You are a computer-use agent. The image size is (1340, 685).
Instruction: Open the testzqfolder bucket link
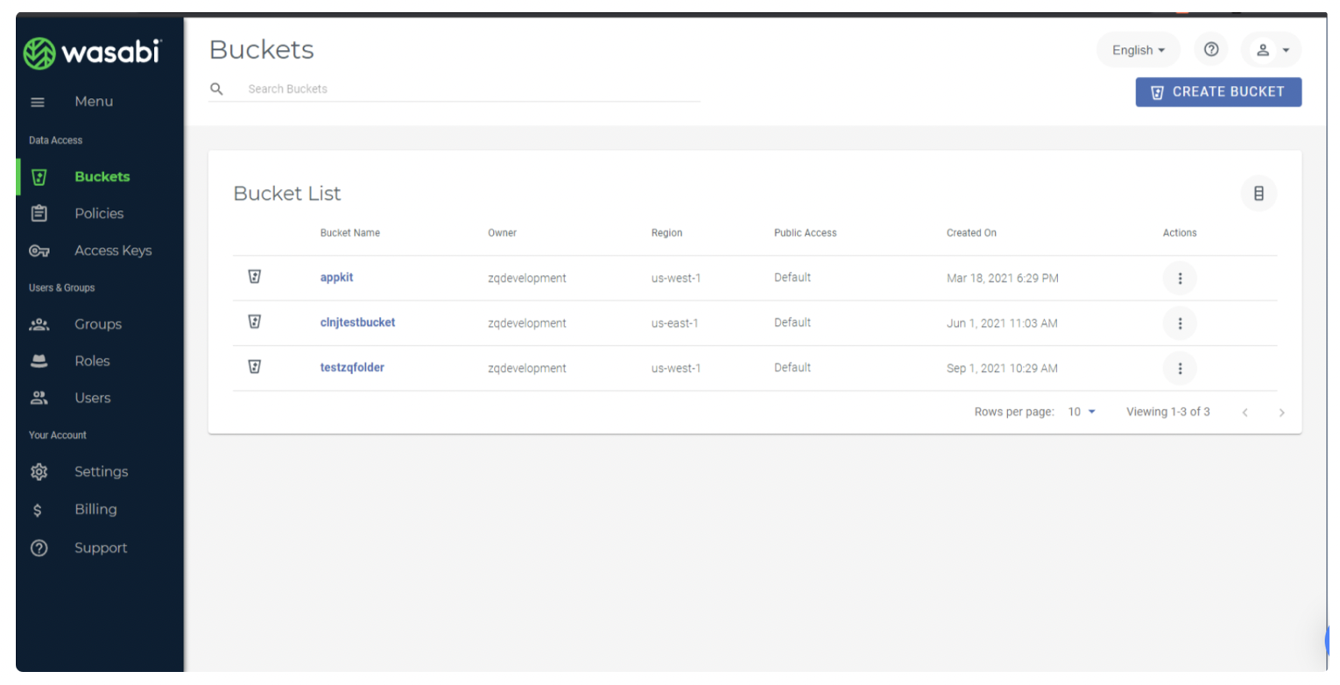(352, 368)
